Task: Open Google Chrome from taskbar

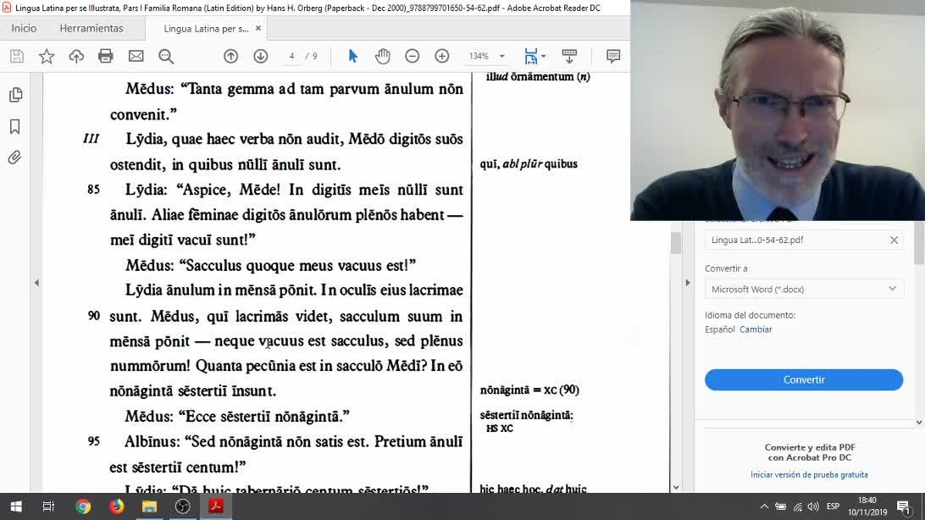Action: (x=83, y=506)
